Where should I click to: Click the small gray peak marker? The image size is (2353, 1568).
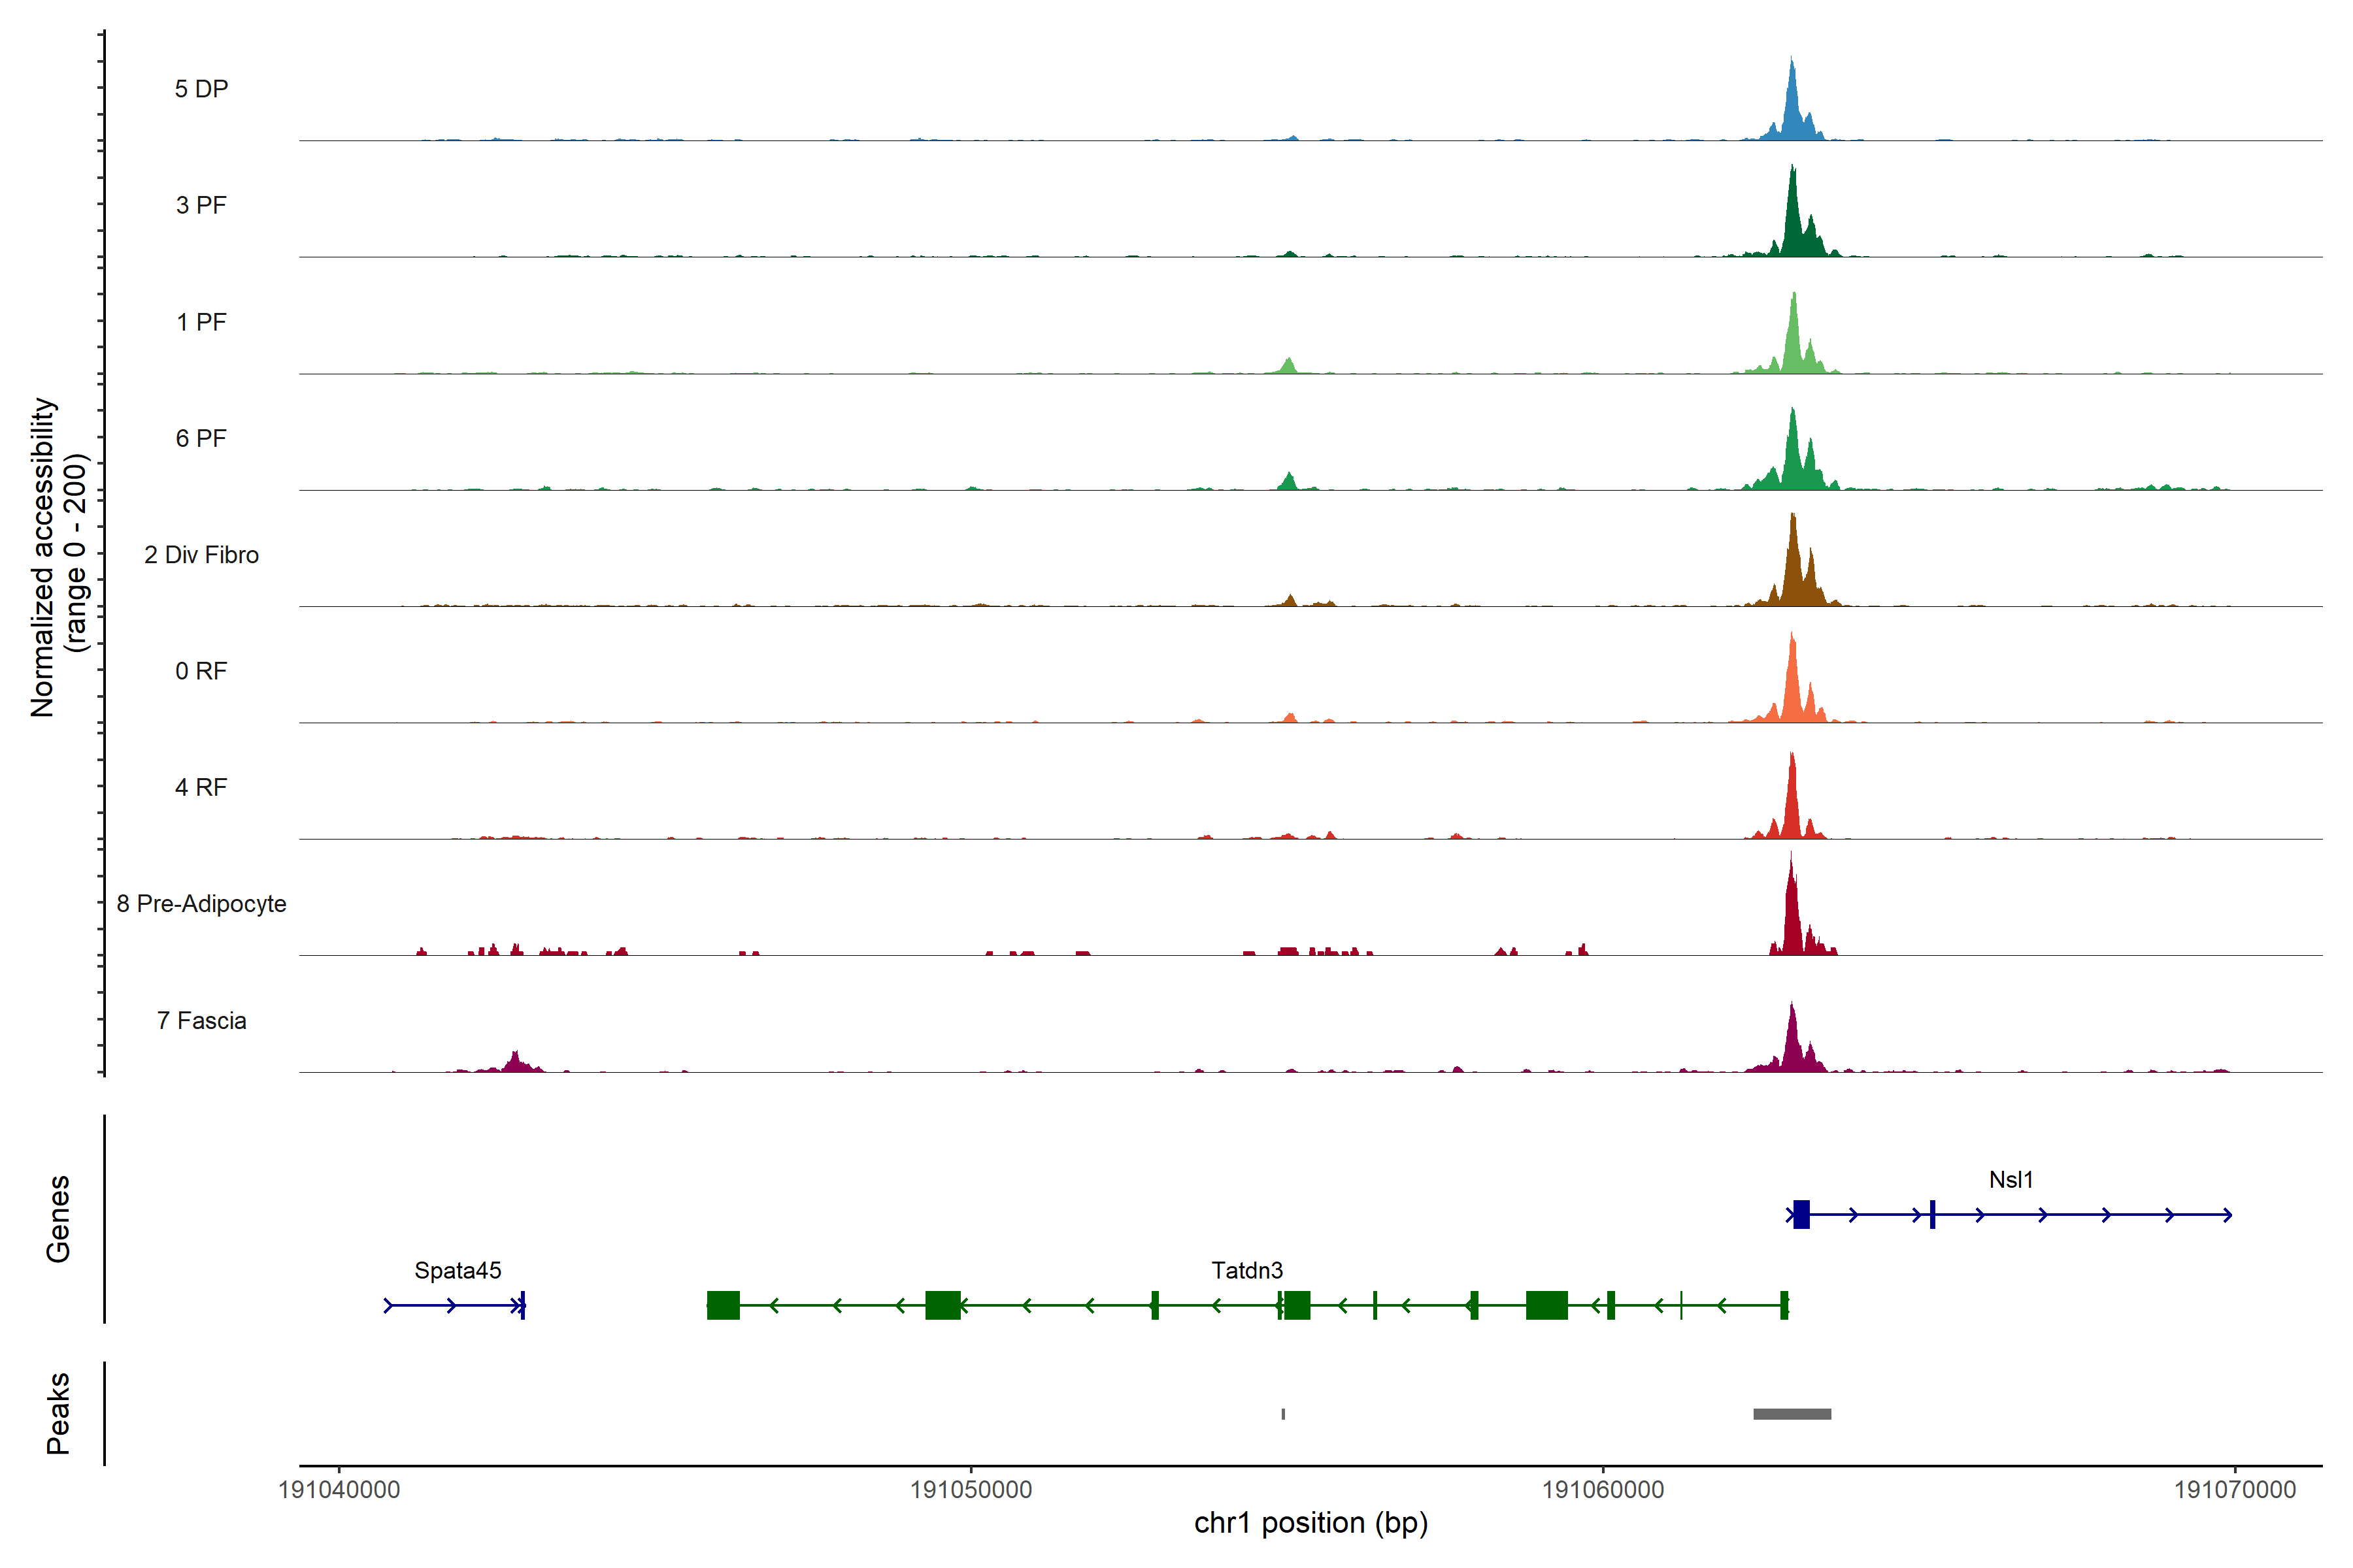point(1284,1414)
